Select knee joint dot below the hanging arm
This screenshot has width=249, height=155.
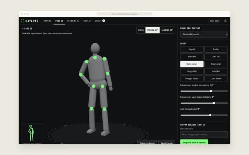point(104,109)
